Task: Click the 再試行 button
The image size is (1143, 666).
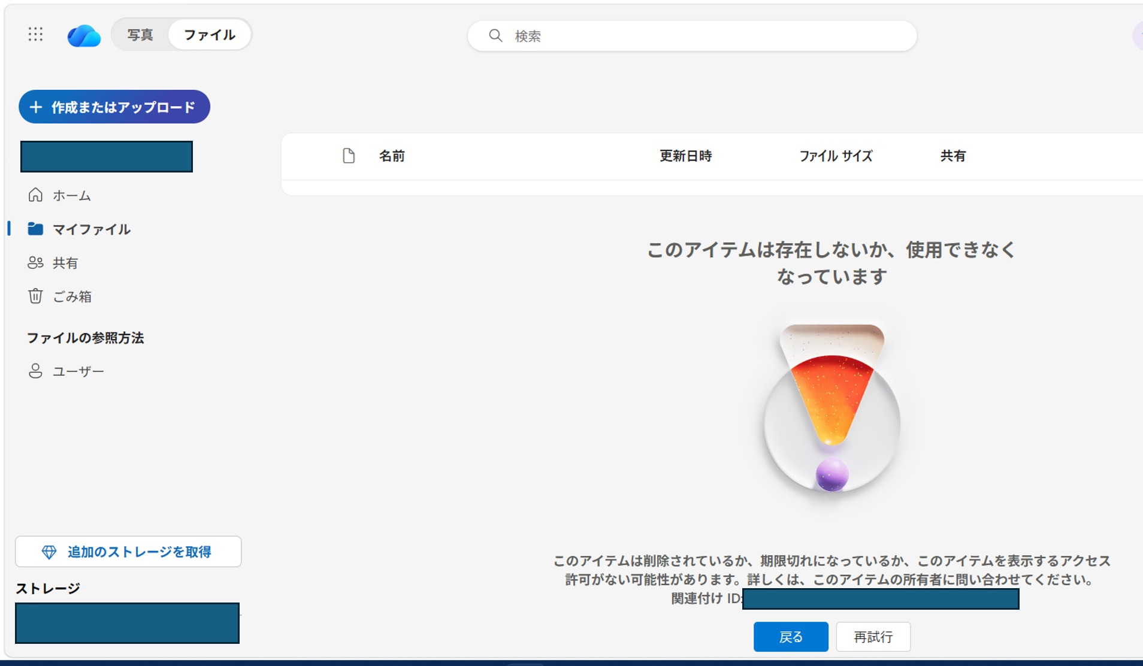Action: click(873, 637)
